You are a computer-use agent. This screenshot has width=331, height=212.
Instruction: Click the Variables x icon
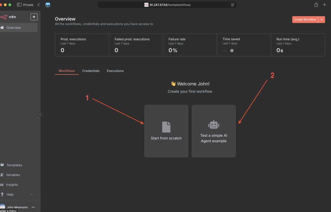click(x=2, y=175)
